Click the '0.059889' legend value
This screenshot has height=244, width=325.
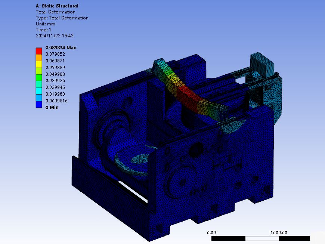coord(55,67)
